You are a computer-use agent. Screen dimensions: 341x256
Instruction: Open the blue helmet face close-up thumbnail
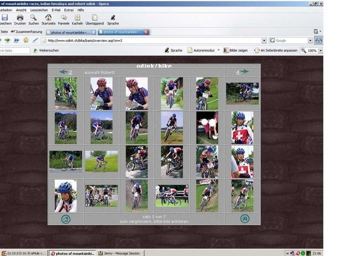pyautogui.click(x=66, y=196)
